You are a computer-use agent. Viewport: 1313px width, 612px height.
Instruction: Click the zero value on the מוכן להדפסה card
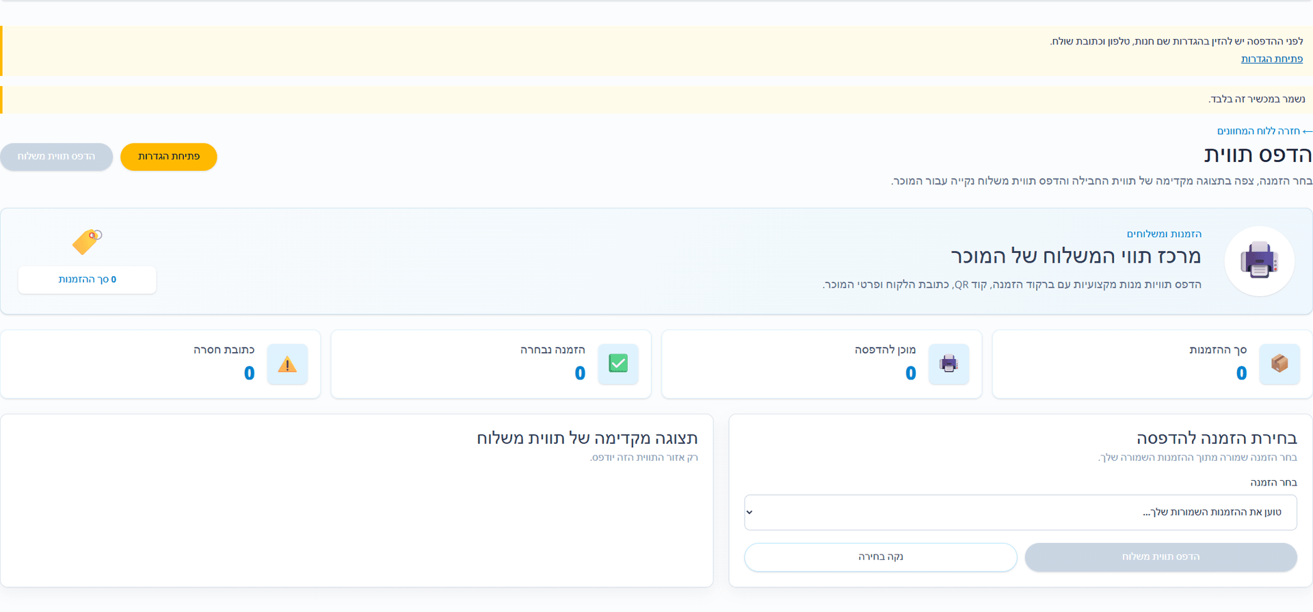tap(910, 373)
